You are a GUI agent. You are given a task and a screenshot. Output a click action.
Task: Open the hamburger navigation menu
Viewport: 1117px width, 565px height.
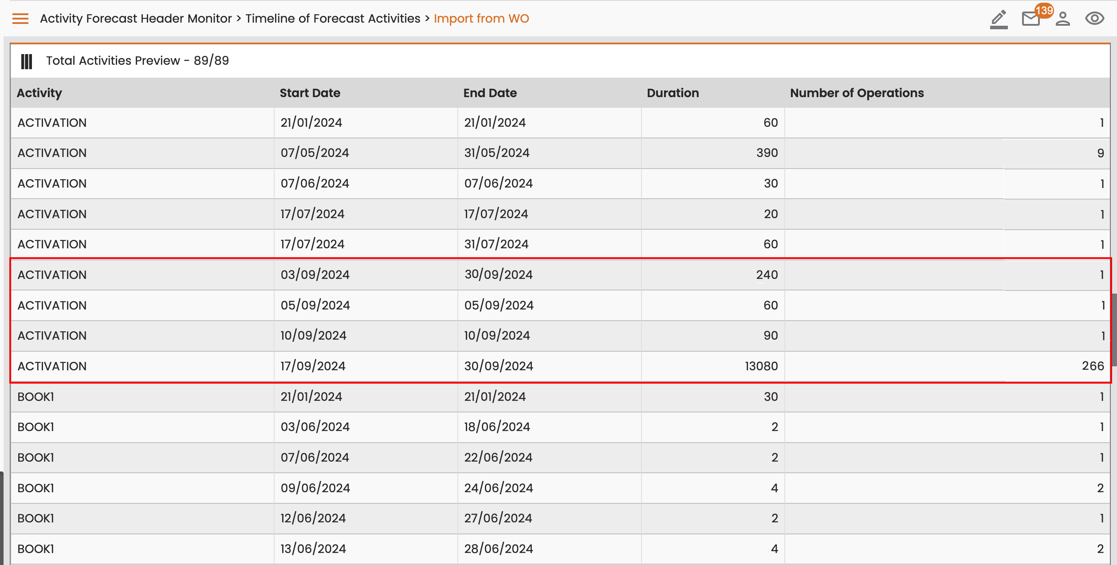pyautogui.click(x=20, y=19)
